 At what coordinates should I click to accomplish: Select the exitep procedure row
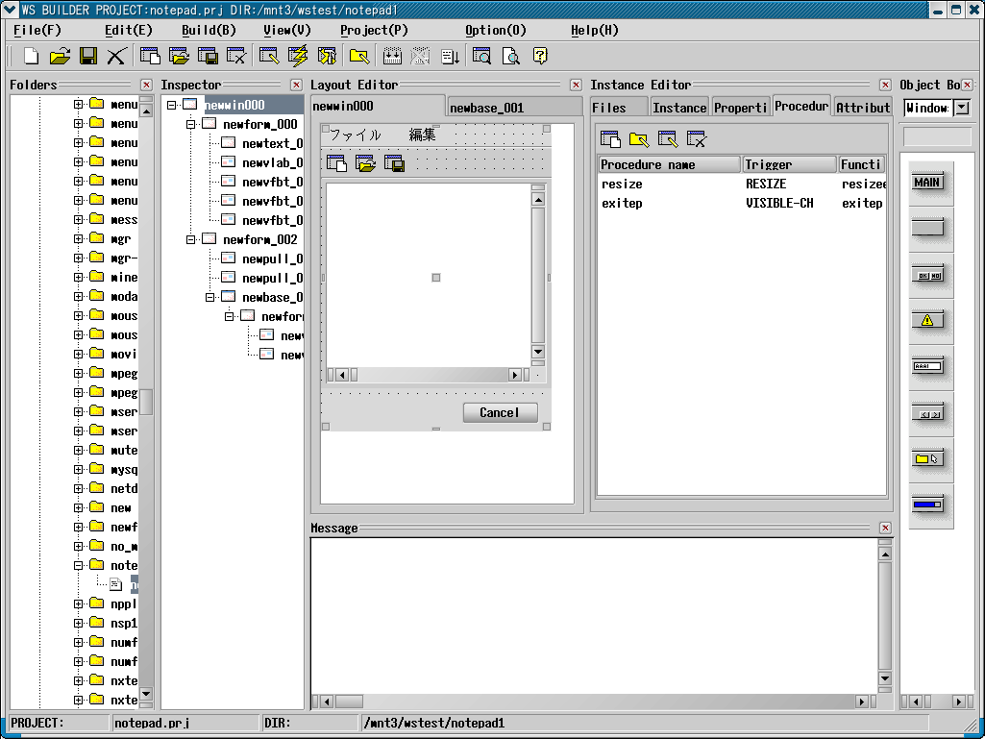coord(741,203)
